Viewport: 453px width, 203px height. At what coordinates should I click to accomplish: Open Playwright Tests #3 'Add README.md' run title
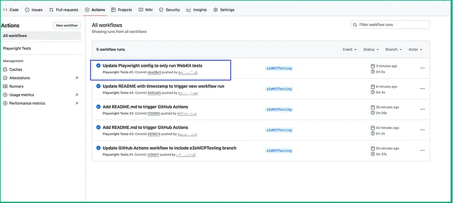point(146,107)
